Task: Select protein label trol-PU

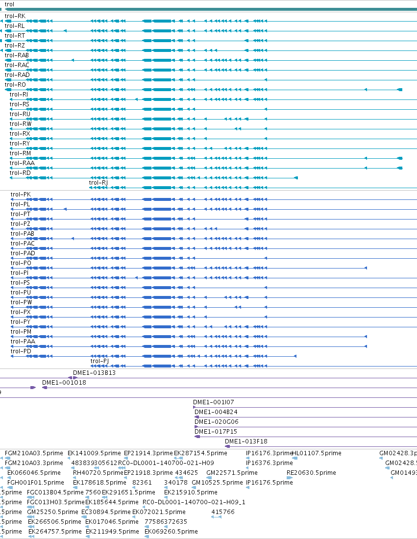Action: coord(21,293)
